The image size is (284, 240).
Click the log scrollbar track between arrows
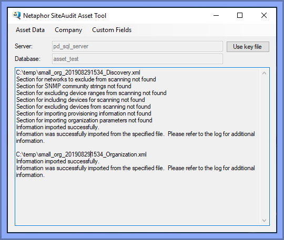click(264, 147)
